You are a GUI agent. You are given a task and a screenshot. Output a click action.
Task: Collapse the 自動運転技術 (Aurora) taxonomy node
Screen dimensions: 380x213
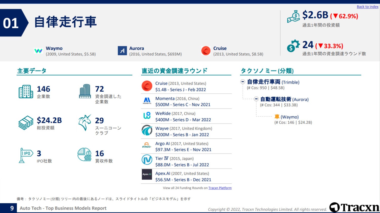click(256, 99)
